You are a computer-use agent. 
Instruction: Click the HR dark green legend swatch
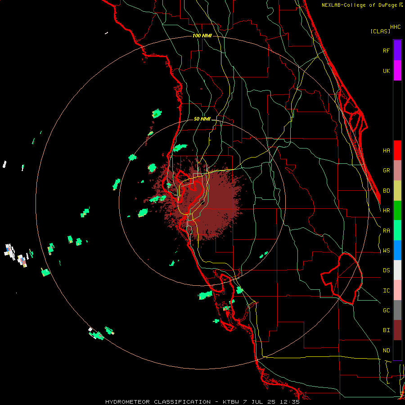[397, 211]
